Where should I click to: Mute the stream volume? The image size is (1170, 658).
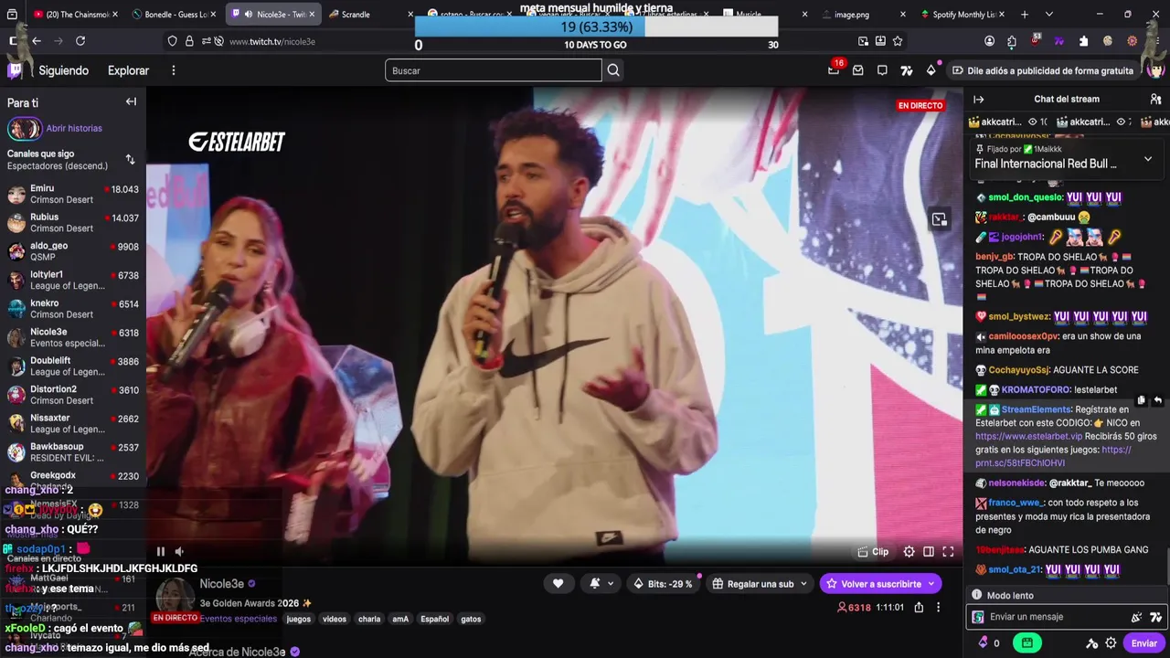pos(179,551)
